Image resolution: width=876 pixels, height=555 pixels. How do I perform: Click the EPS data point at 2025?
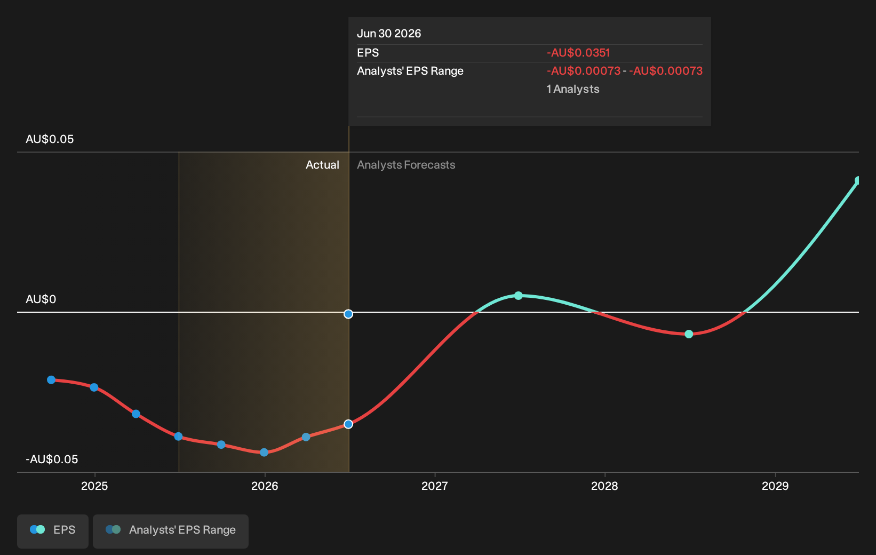coord(94,387)
